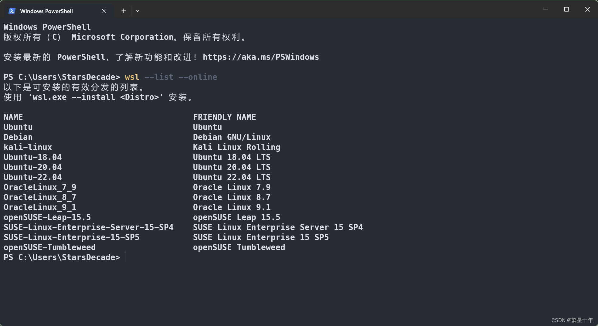
Task: Click 'Ubuntu' in the NAME column
Action: point(18,127)
